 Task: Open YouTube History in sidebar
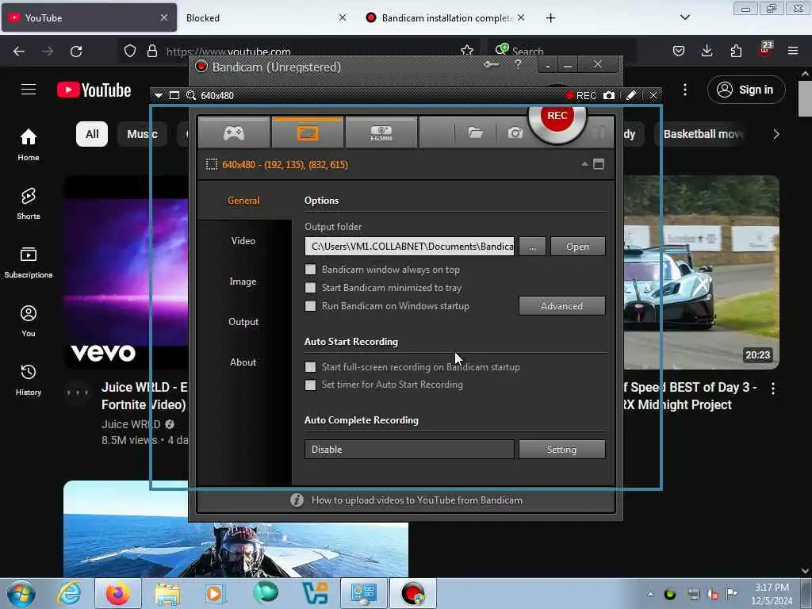(x=29, y=380)
